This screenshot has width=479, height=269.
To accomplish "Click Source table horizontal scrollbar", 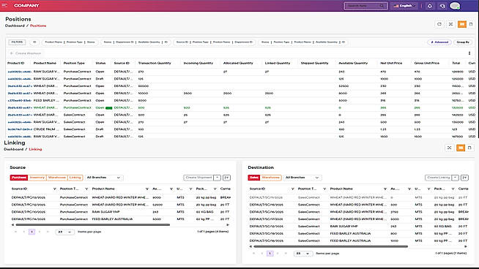I will (92, 225).
